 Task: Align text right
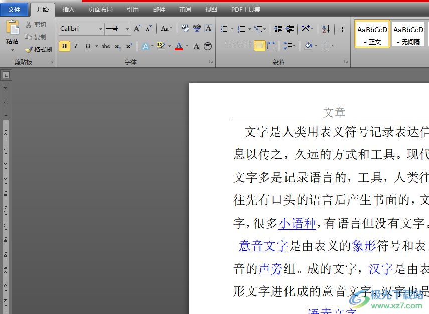247,46
